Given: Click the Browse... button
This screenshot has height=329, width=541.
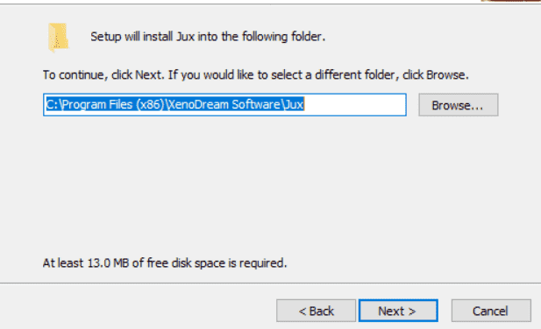Looking at the screenshot, I should tap(459, 105).
